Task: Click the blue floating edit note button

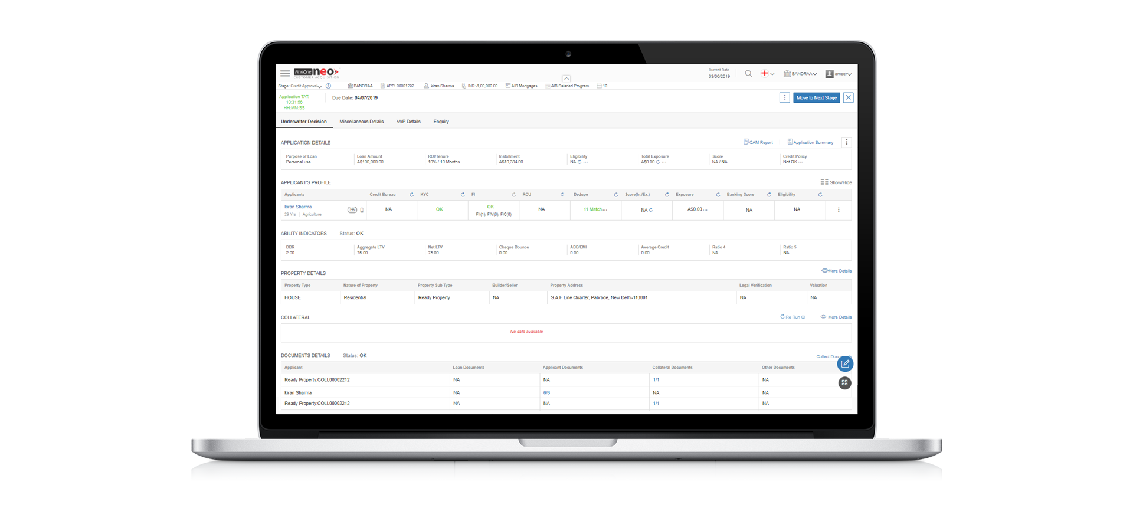Action: click(x=845, y=364)
